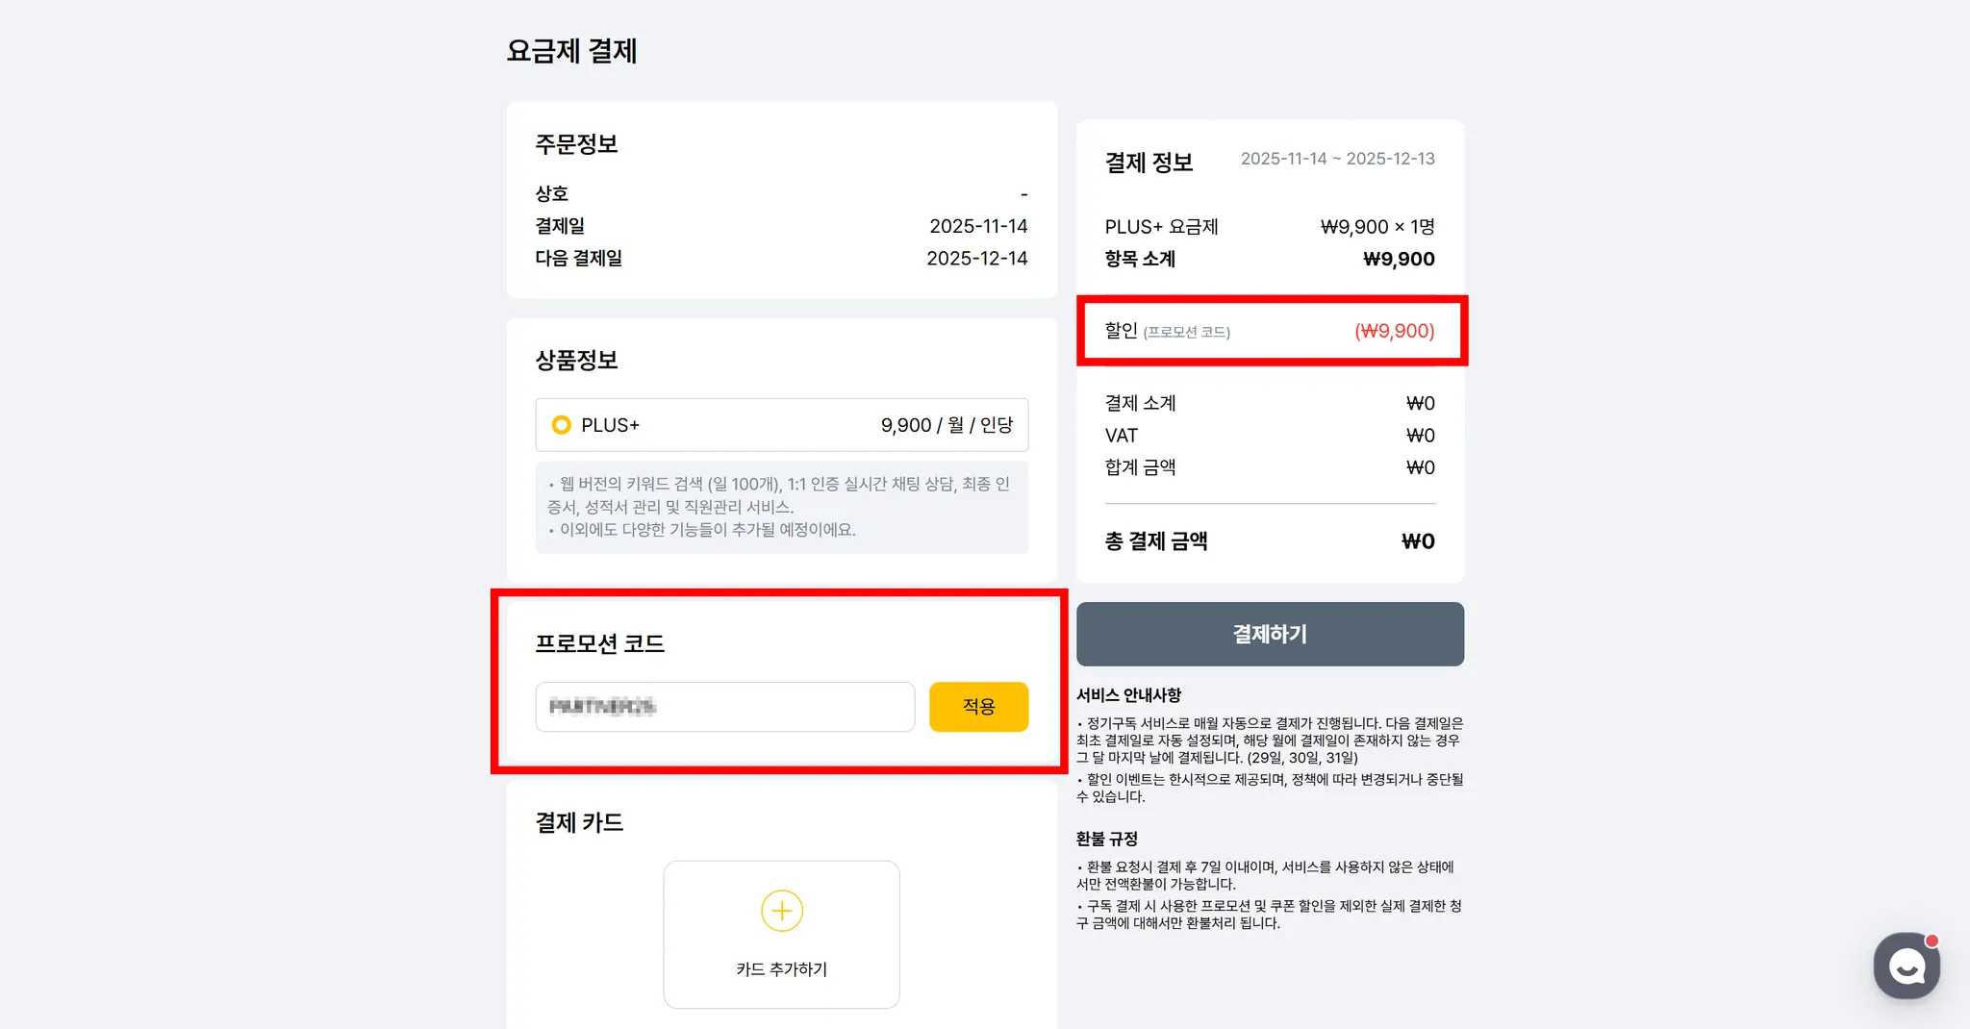Image resolution: width=1970 pixels, height=1029 pixels.
Task: Open the chat support widget icon
Action: tap(1906, 966)
